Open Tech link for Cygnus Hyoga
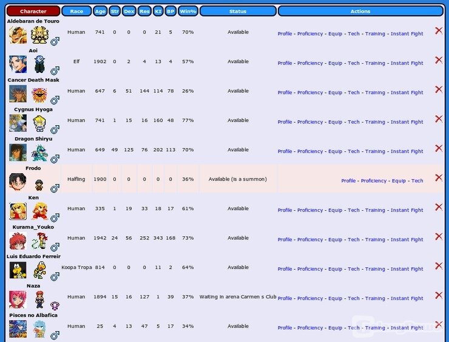This screenshot has height=342, width=449. pyautogui.click(x=354, y=122)
